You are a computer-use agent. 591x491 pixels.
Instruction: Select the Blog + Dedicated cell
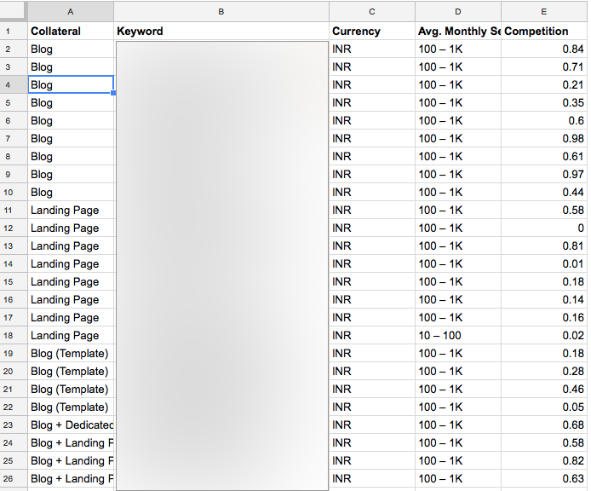coord(71,425)
